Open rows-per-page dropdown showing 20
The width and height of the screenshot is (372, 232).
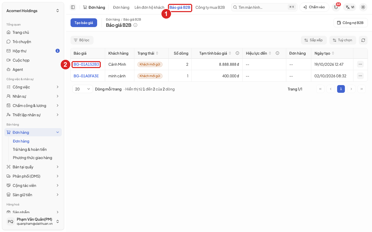(x=83, y=89)
